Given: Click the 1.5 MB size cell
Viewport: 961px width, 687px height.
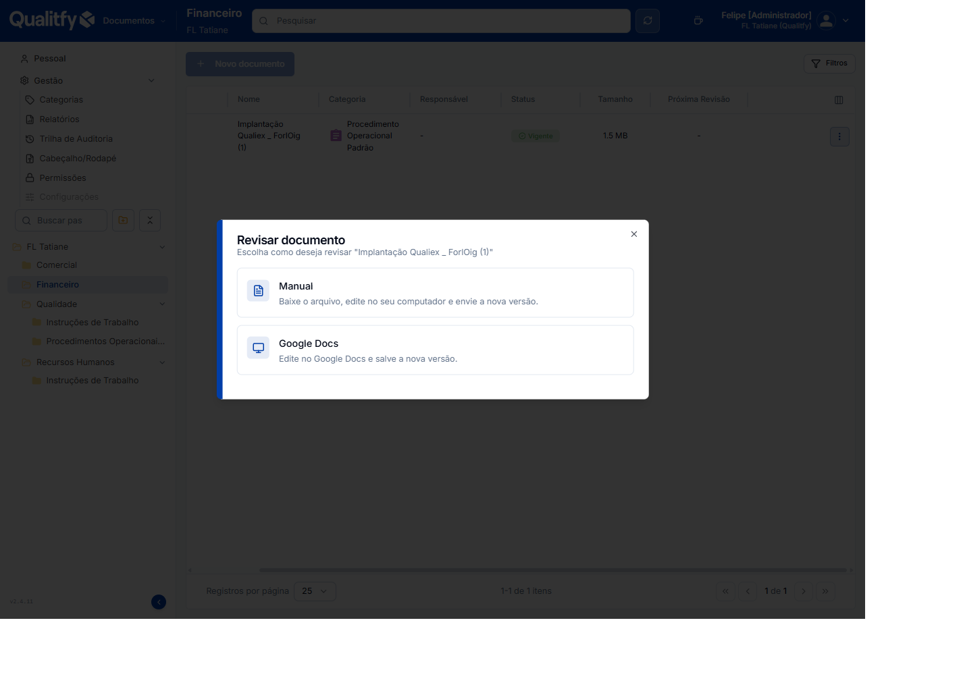Looking at the screenshot, I should tap(615, 136).
